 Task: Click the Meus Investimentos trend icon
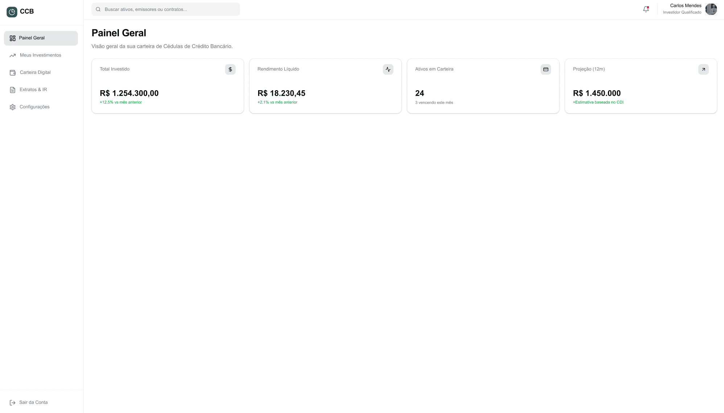[13, 55]
